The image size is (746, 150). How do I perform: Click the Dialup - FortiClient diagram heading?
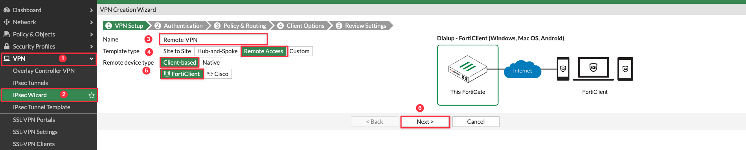(500, 38)
